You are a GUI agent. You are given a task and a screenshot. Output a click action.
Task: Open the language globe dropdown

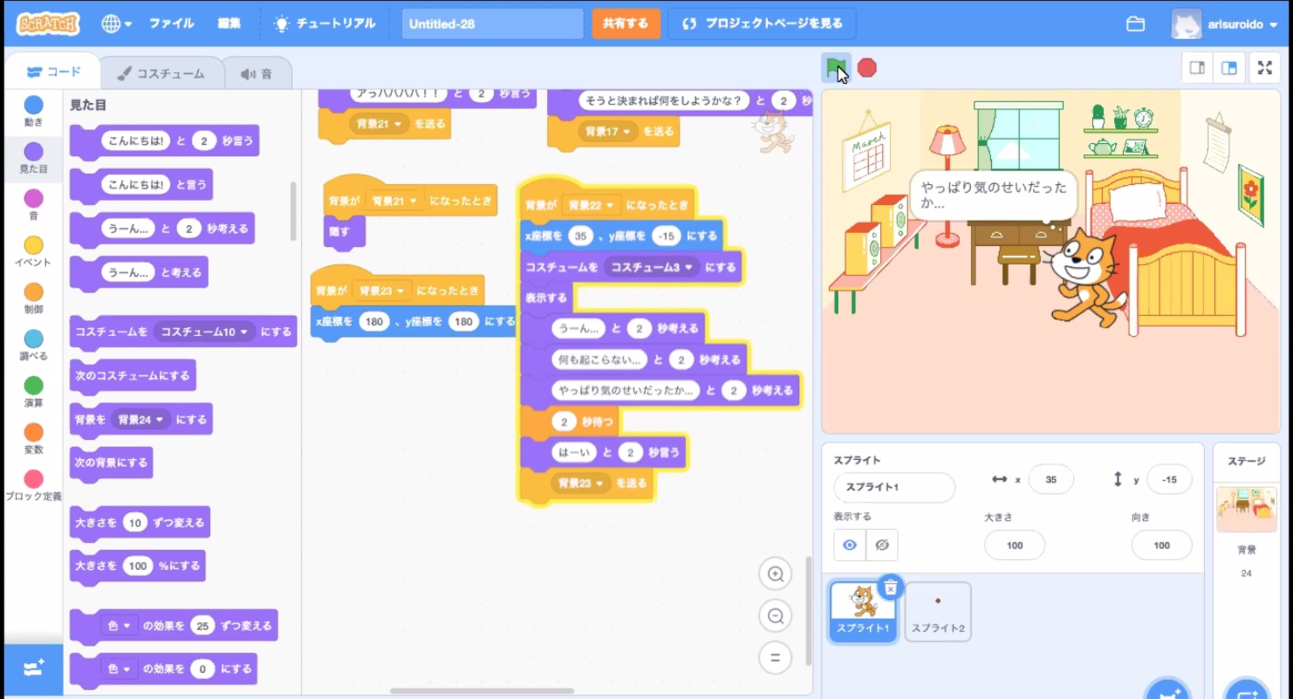116,24
